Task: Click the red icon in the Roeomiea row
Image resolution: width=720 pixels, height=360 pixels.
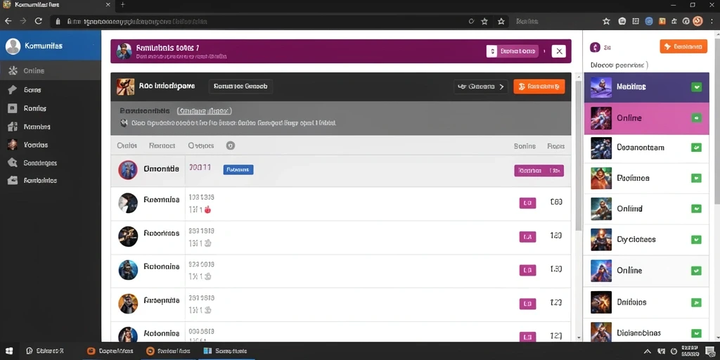Action: point(207,210)
